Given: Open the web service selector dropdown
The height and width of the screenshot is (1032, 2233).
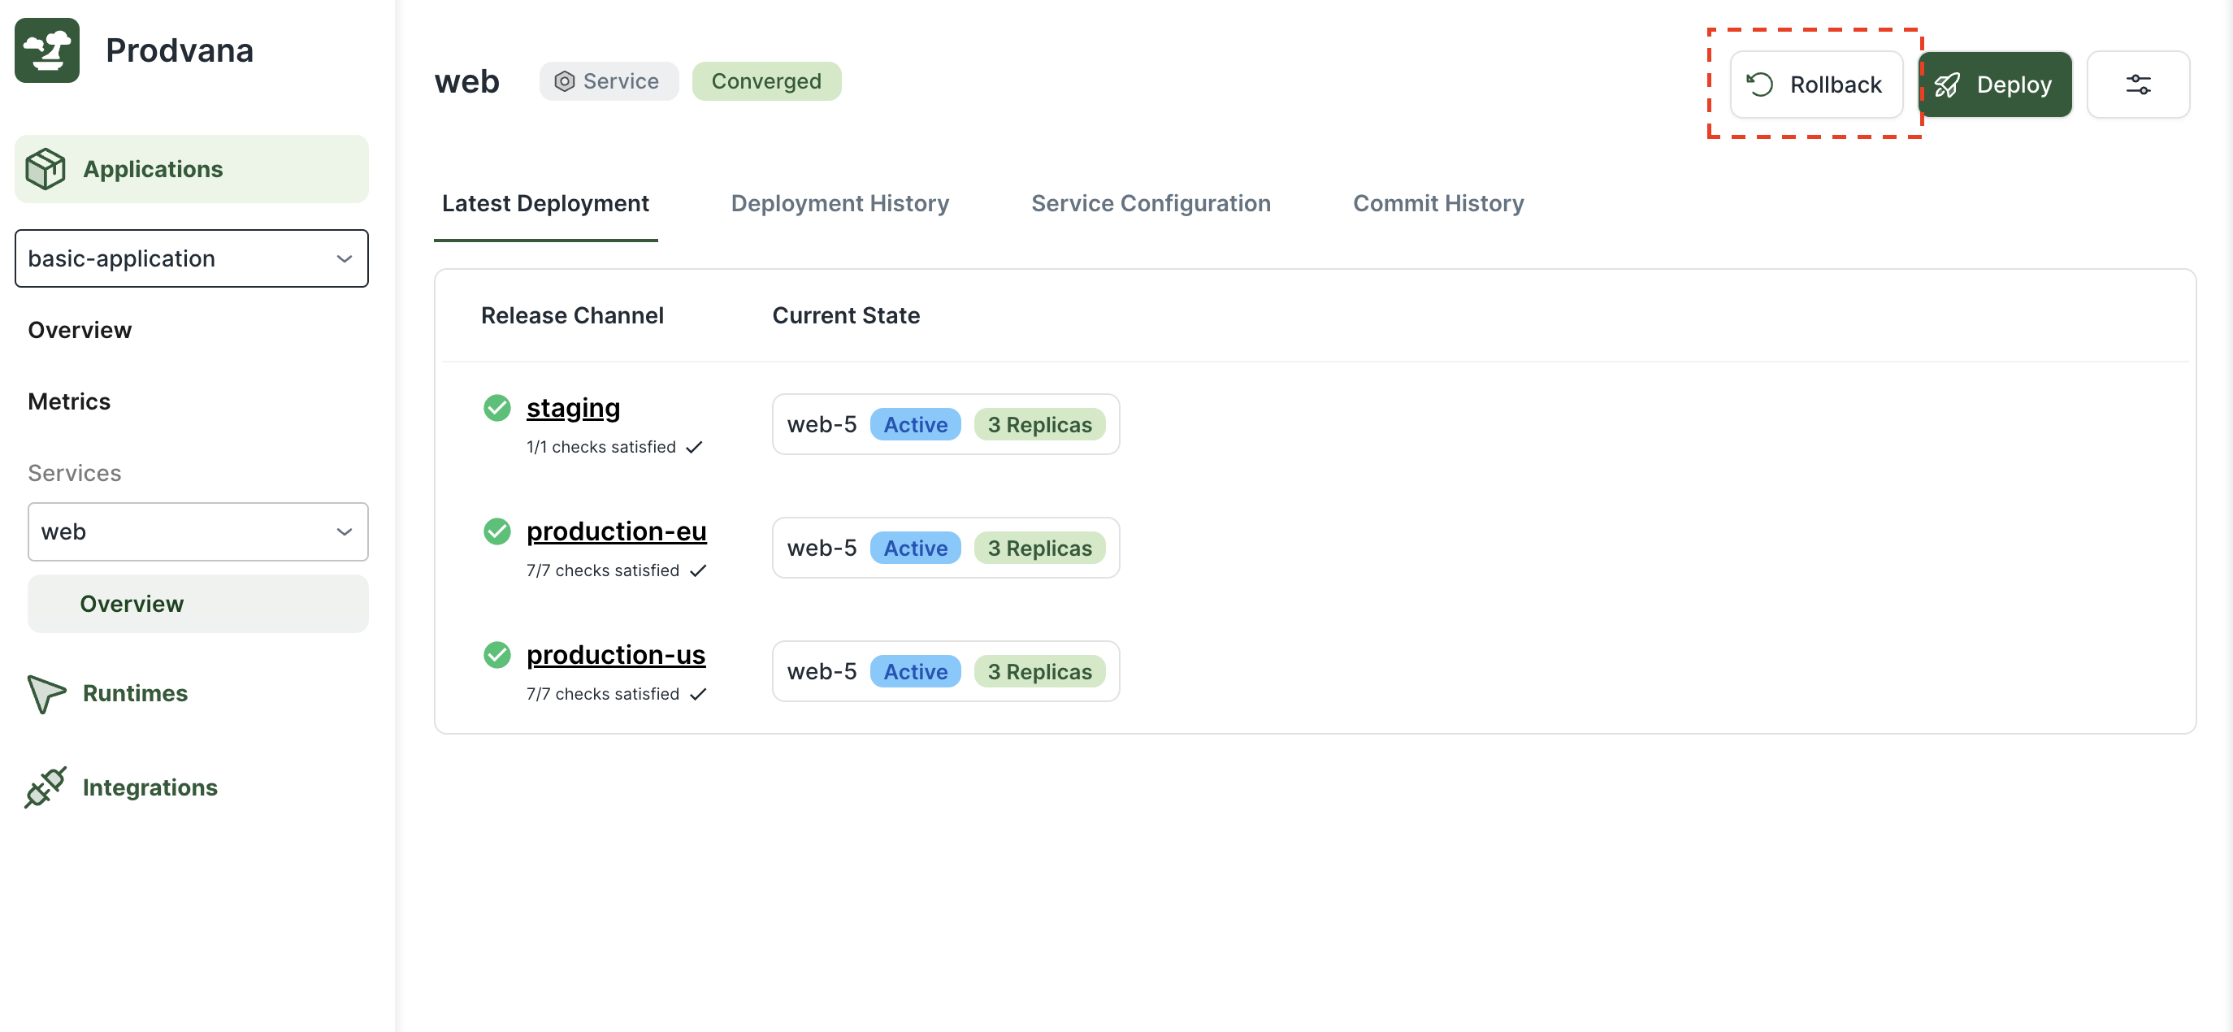Looking at the screenshot, I should [197, 531].
